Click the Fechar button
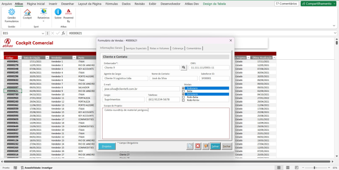This screenshot has width=339, height=170. tap(226, 146)
